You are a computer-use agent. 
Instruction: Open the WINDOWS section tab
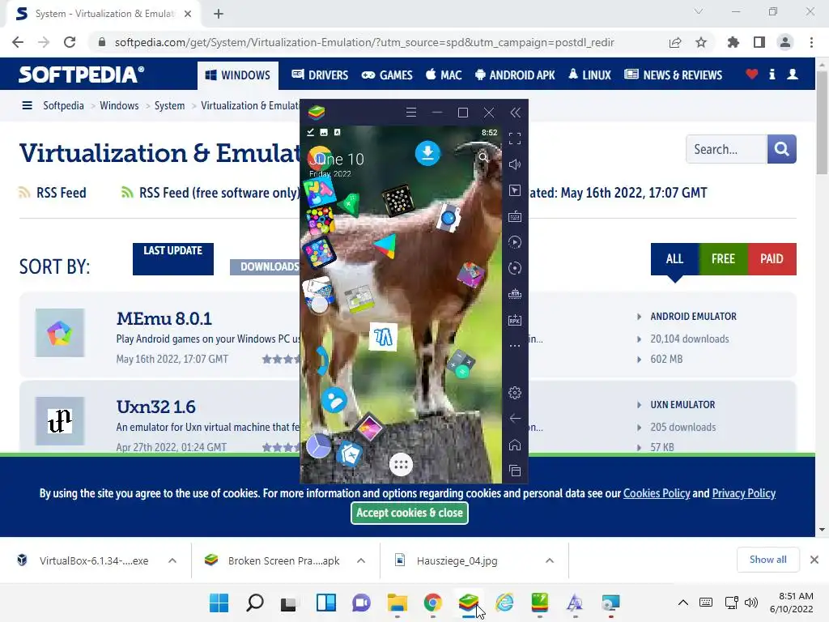tap(238, 75)
